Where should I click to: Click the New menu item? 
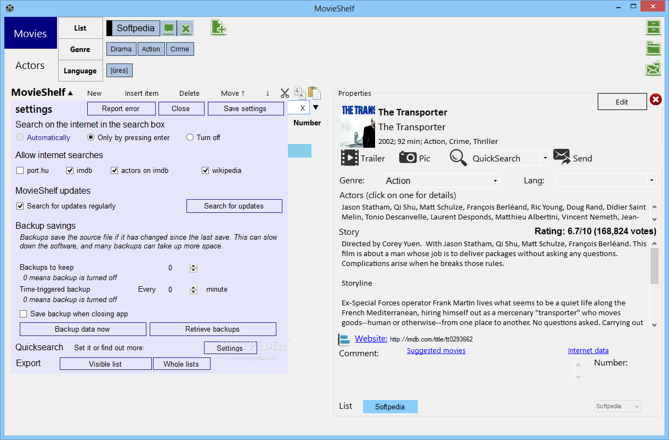click(x=94, y=93)
